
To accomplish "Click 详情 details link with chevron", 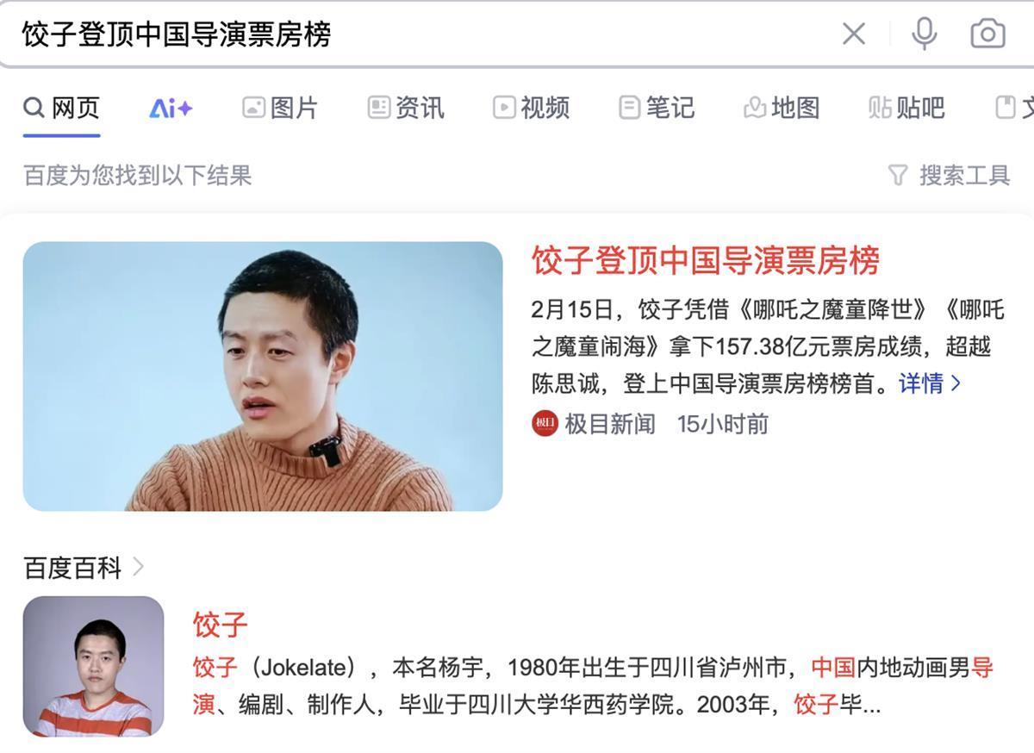I will [930, 383].
